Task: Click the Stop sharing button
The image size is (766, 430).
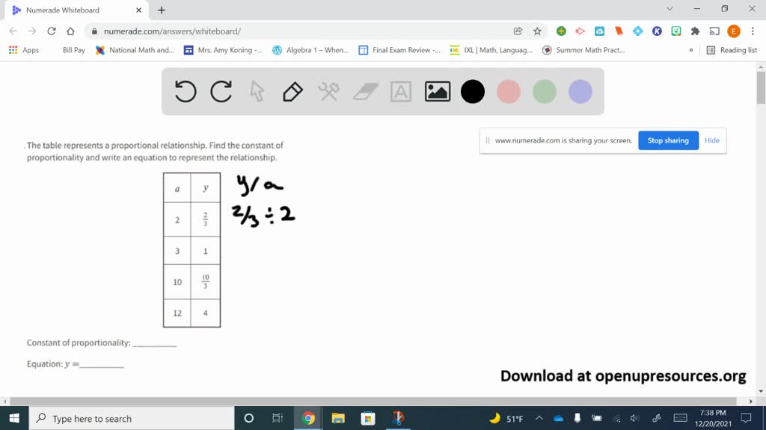Action: click(x=668, y=140)
